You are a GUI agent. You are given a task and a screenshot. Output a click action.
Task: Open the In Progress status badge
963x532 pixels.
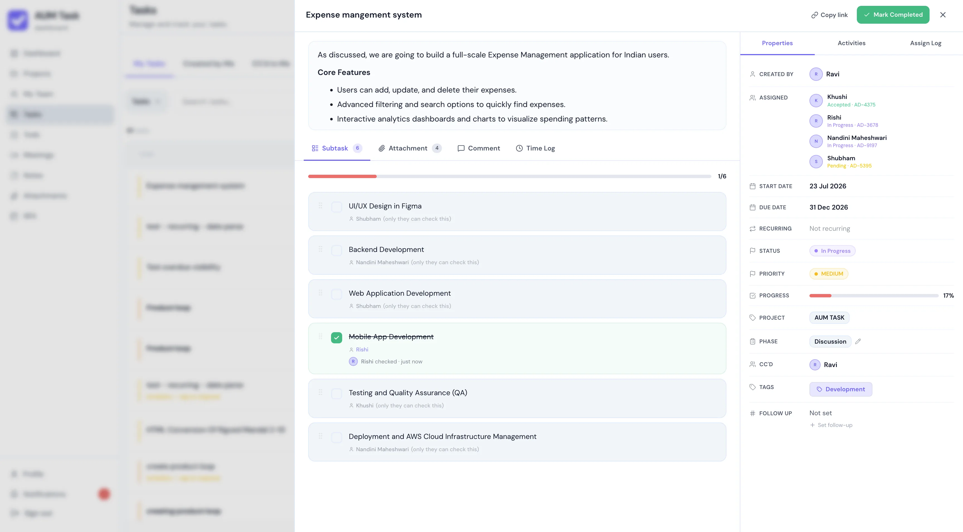point(832,251)
